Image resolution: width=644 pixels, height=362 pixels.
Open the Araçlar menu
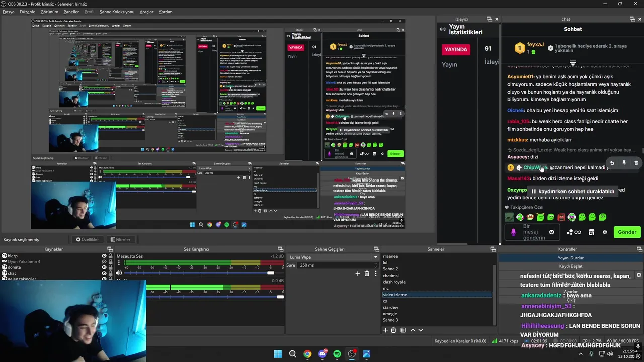click(146, 12)
